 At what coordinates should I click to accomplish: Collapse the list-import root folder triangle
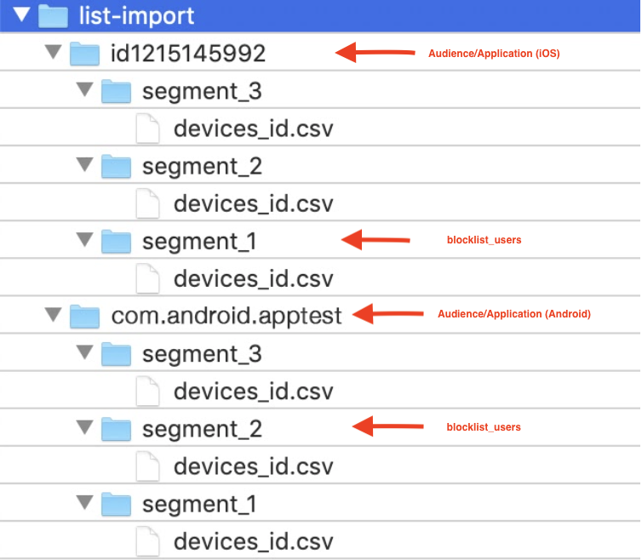(x=21, y=14)
